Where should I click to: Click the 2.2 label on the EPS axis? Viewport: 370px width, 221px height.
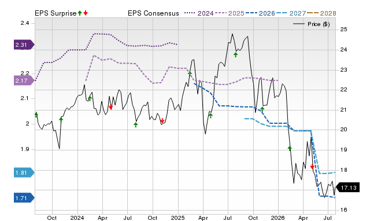click(25, 73)
